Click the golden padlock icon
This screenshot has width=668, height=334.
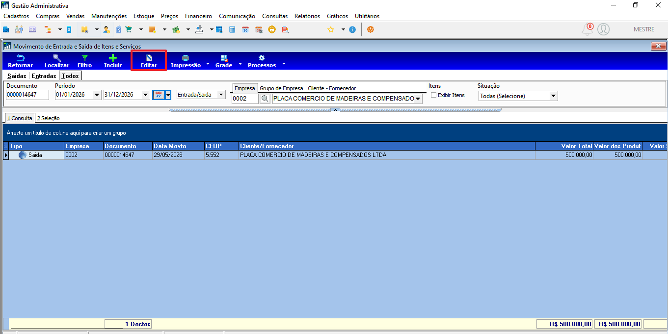271,29
